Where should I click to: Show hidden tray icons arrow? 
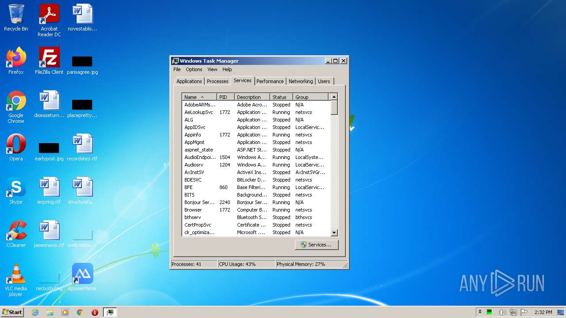480,312
